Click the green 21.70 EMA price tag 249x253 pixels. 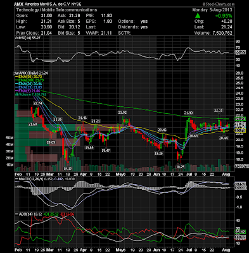click(x=241, y=119)
